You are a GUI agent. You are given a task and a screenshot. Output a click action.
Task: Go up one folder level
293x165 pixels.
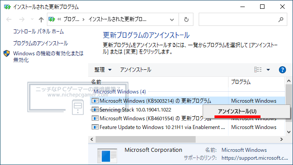click(x=41, y=19)
